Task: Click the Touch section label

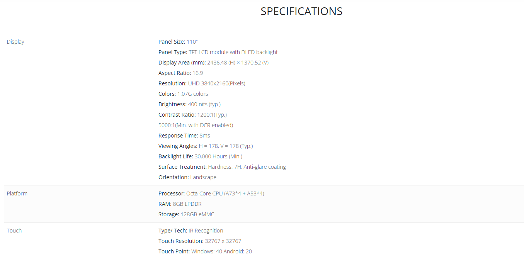Action: 14,231
